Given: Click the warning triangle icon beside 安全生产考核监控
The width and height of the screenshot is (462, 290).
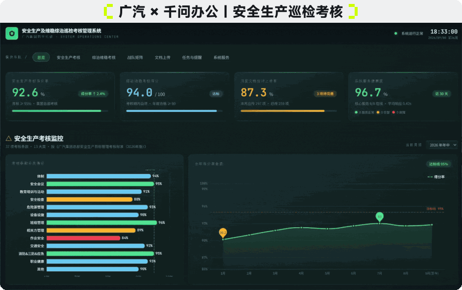Looking at the screenshot, I should point(8,138).
